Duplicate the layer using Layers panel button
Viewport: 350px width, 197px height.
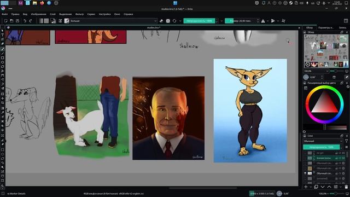[316, 187]
